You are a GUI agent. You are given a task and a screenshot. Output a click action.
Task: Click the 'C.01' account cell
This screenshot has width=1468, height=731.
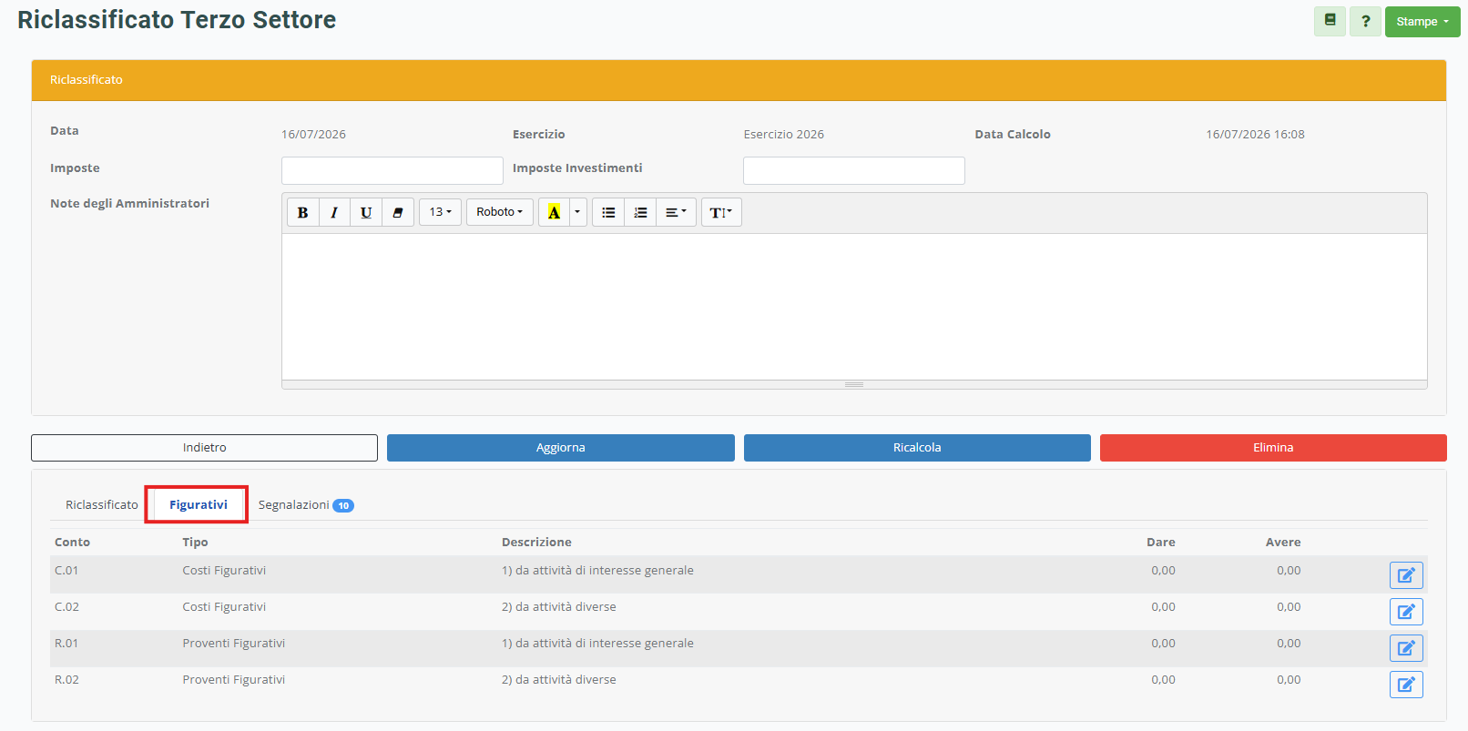pyautogui.click(x=66, y=571)
